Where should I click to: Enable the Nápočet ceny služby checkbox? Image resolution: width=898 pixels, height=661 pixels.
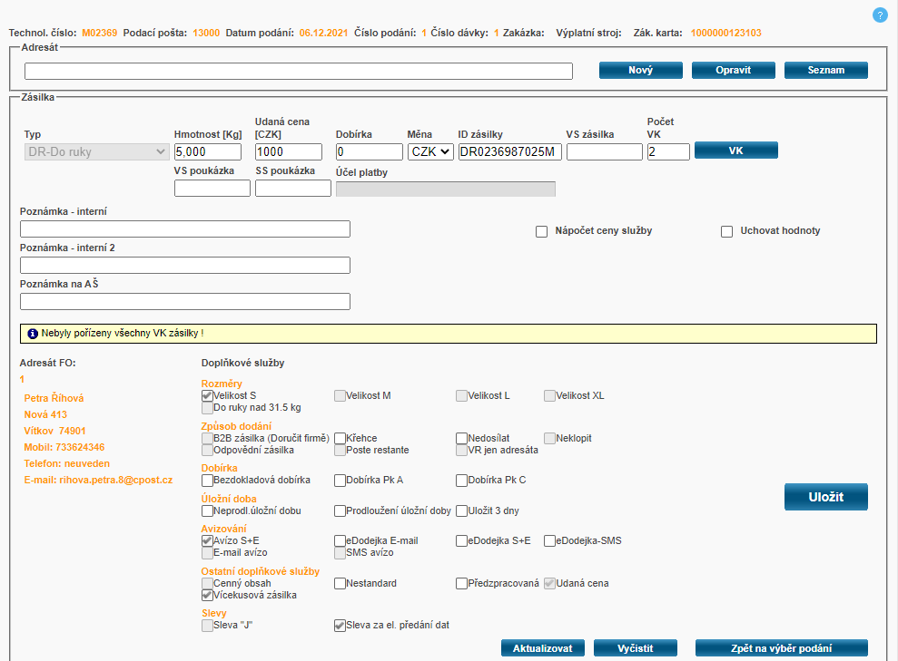click(x=542, y=231)
